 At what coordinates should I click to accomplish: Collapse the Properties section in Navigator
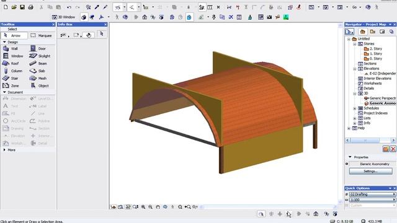350,157
